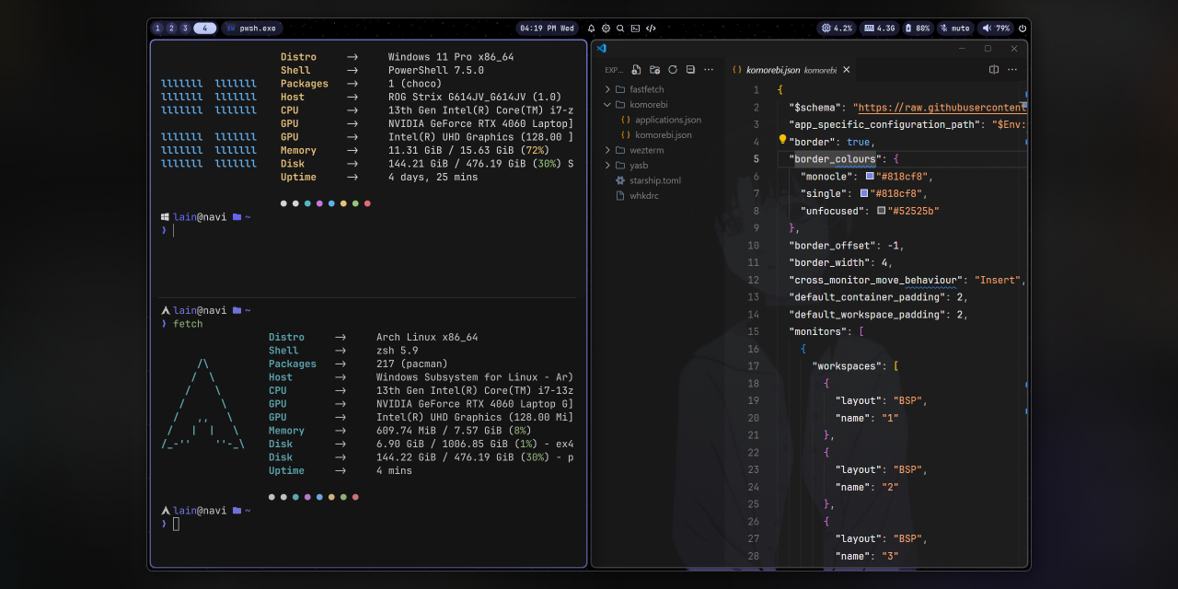Switch to workspace 1

point(157,29)
